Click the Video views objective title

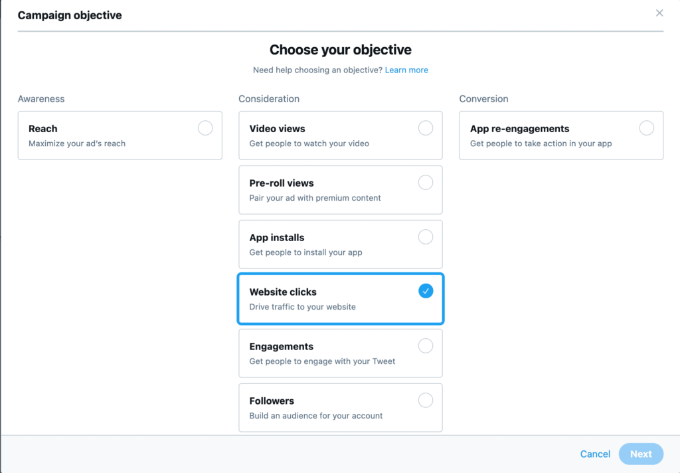[x=277, y=129]
